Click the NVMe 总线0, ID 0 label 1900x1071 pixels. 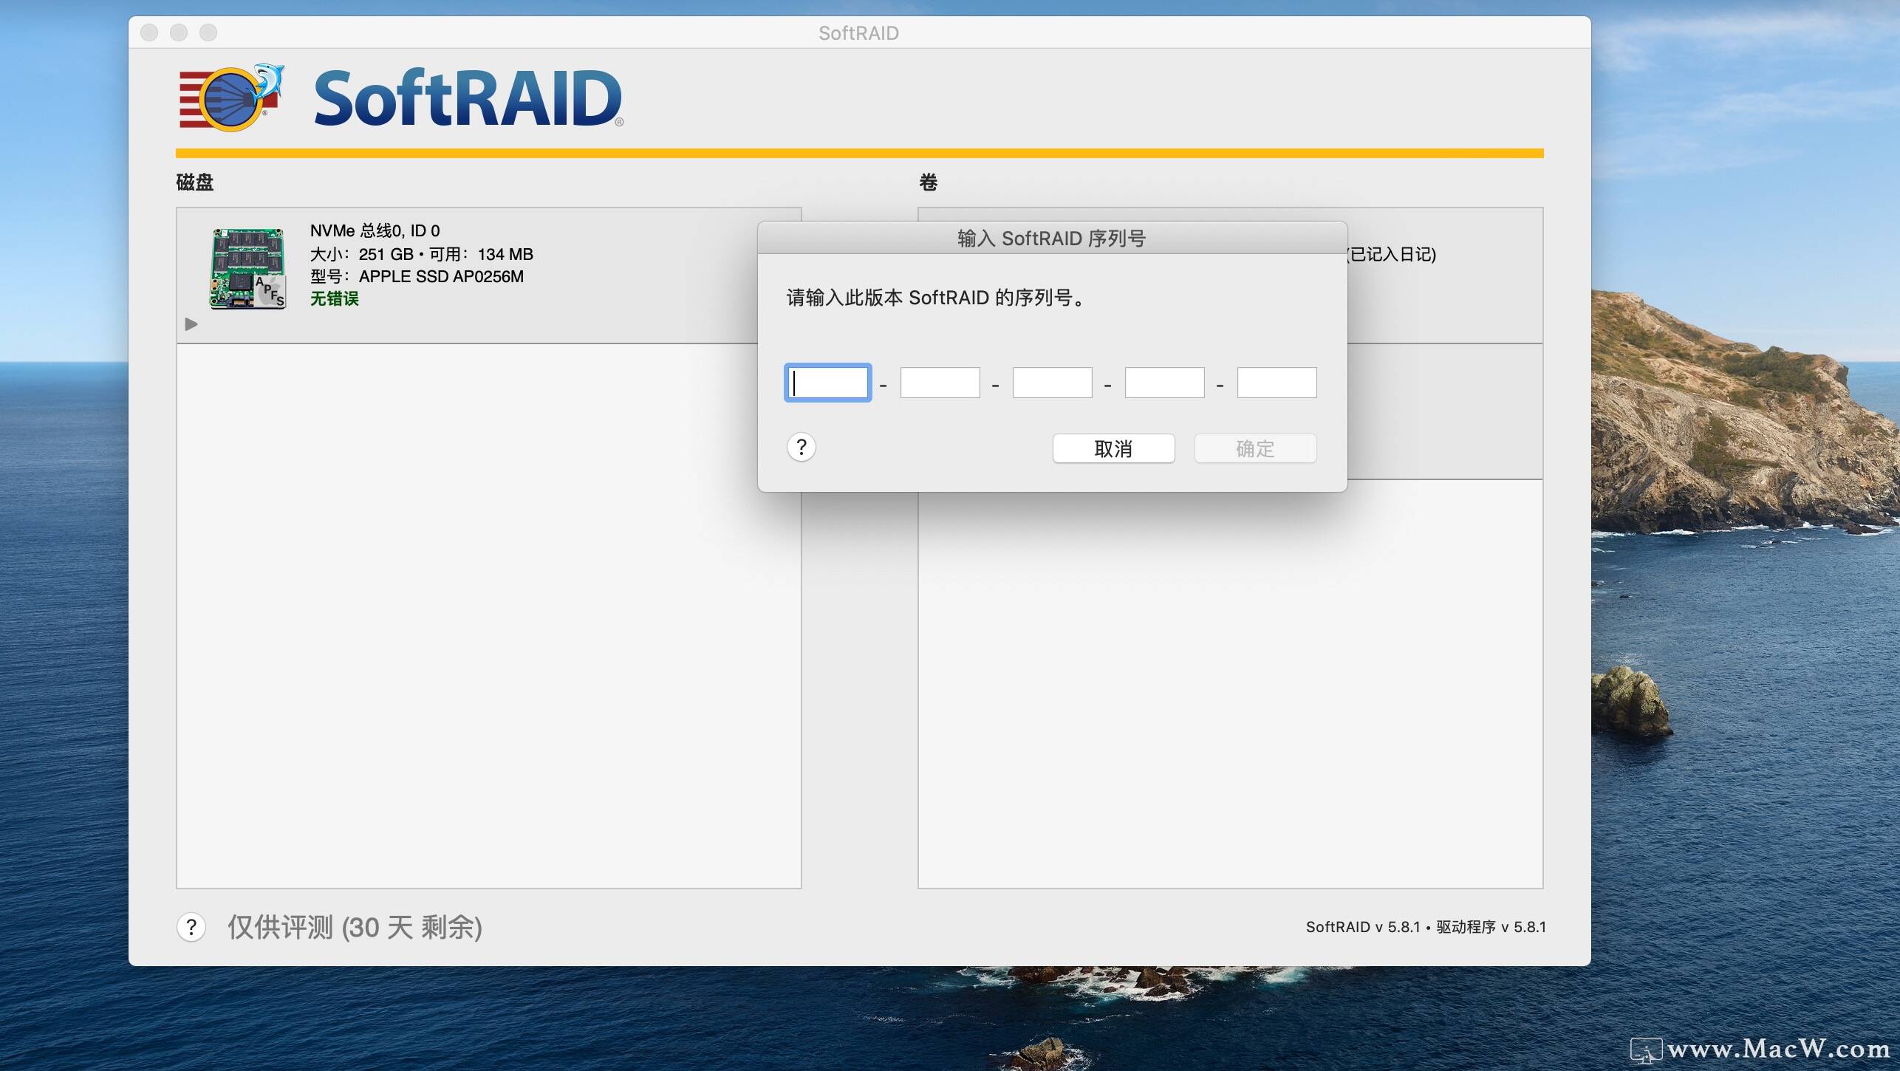coord(375,230)
